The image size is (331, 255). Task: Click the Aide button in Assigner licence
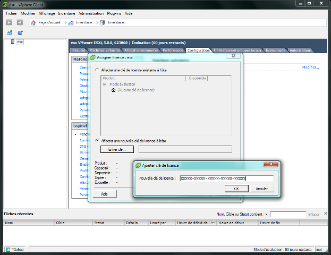tap(104, 194)
